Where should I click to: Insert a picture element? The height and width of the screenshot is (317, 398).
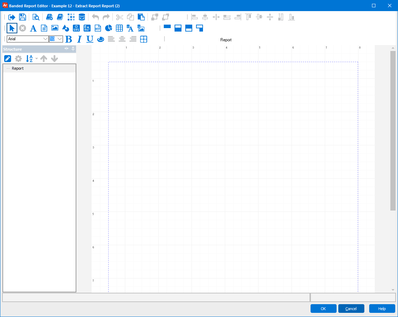[x=55, y=28]
